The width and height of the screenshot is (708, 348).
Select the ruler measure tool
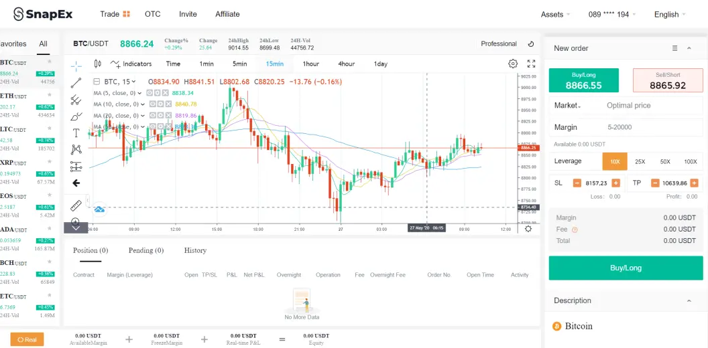[76, 205]
